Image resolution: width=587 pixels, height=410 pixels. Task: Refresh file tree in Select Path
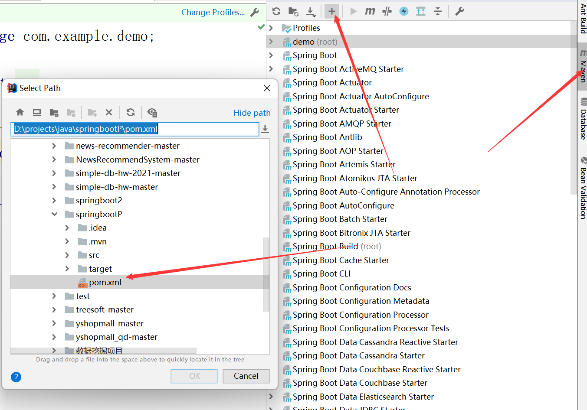pyautogui.click(x=131, y=112)
